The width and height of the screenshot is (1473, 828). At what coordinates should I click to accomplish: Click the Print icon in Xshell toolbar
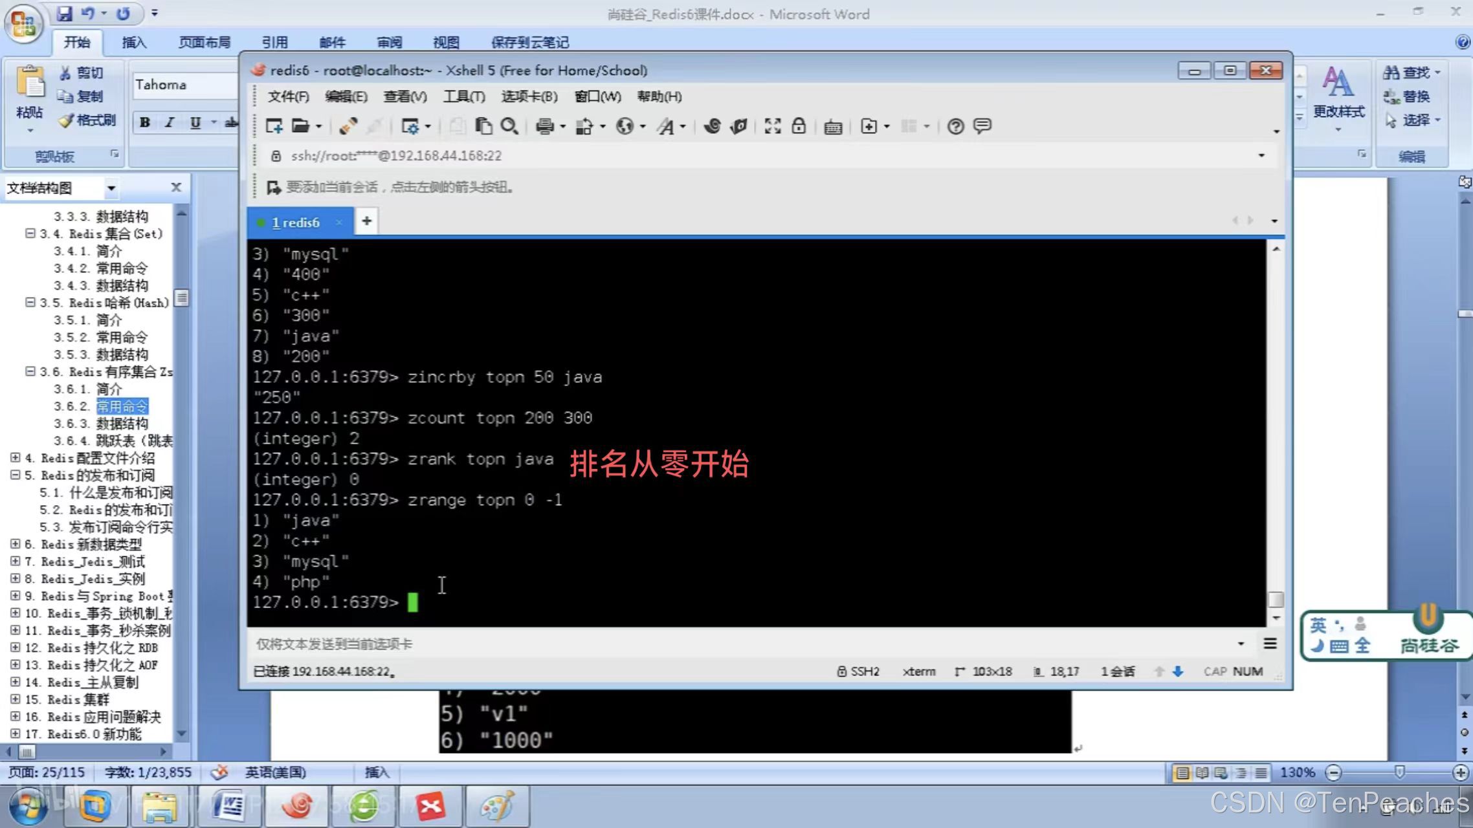tap(544, 126)
